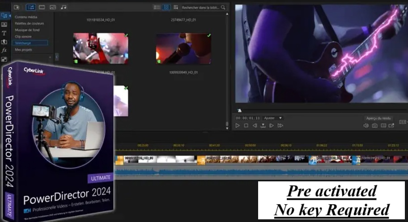Click library scrollbar up arrow
This screenshot has height=222, width=408.
pyautogui.click(x=227, y=14)
